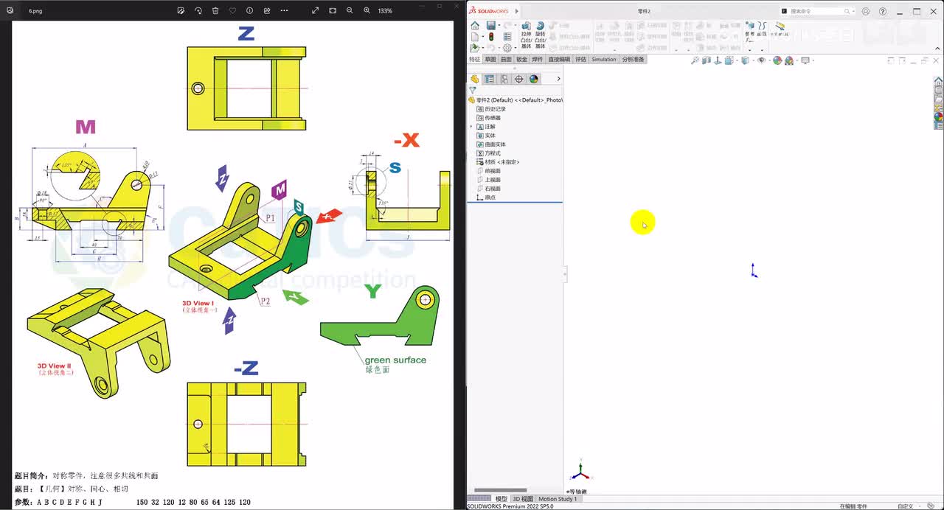Screen dimensions: 944x510
Task: Zoom in the image in Photos
Action: 367,11
